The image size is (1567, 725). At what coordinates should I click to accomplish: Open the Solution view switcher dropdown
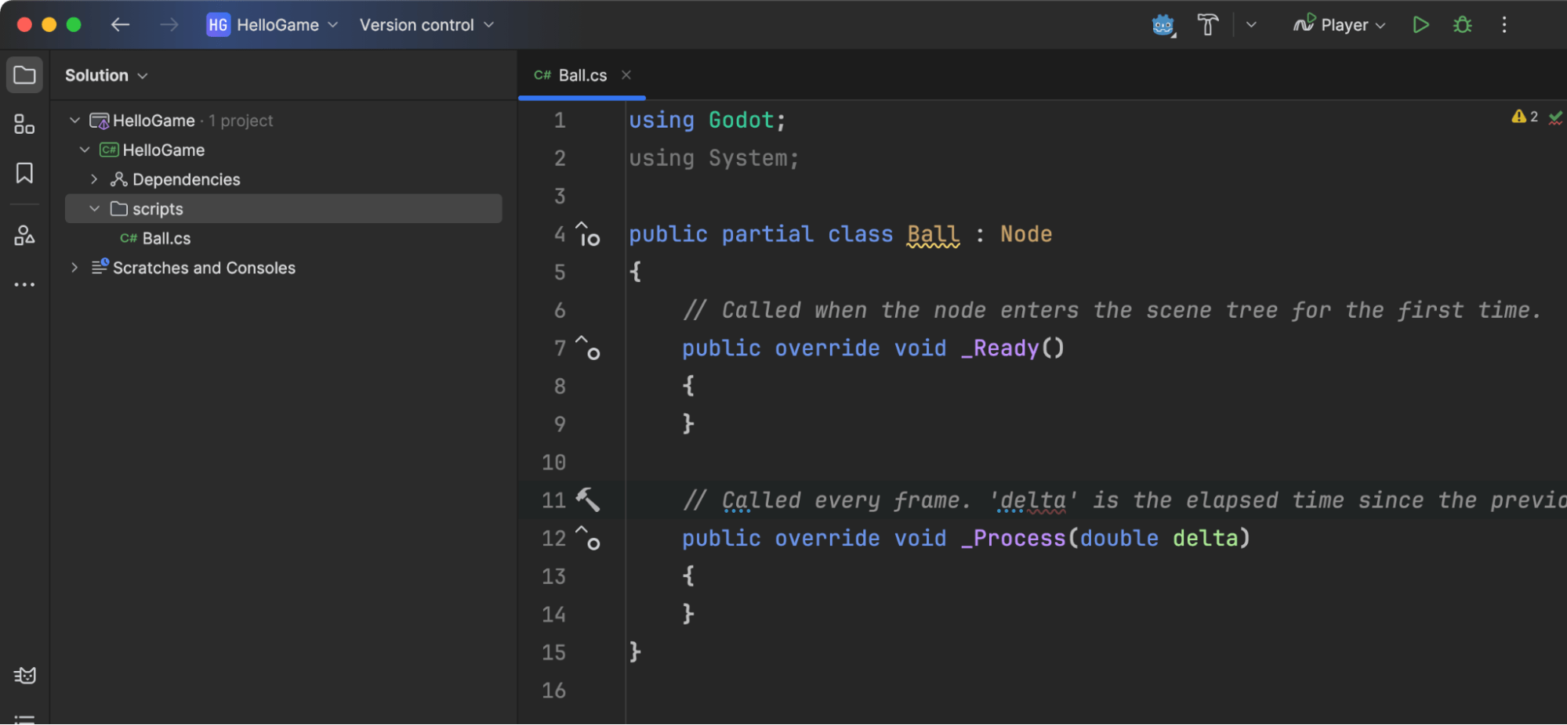(107, 74)
